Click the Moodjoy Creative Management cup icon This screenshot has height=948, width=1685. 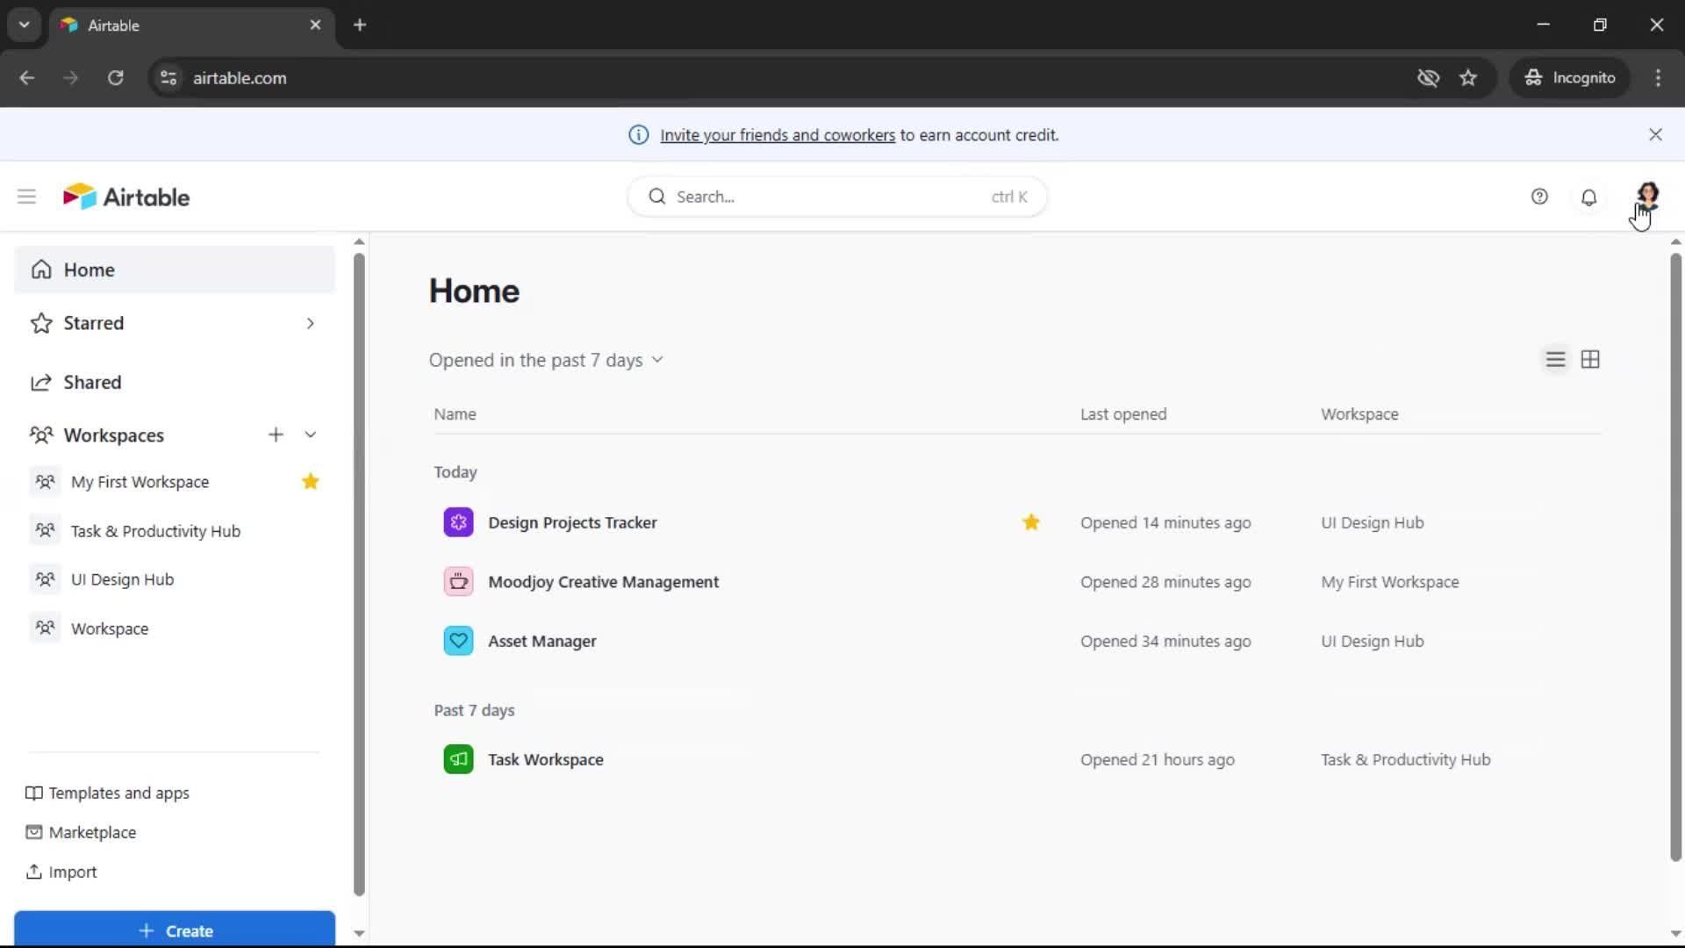pos(458,582)
